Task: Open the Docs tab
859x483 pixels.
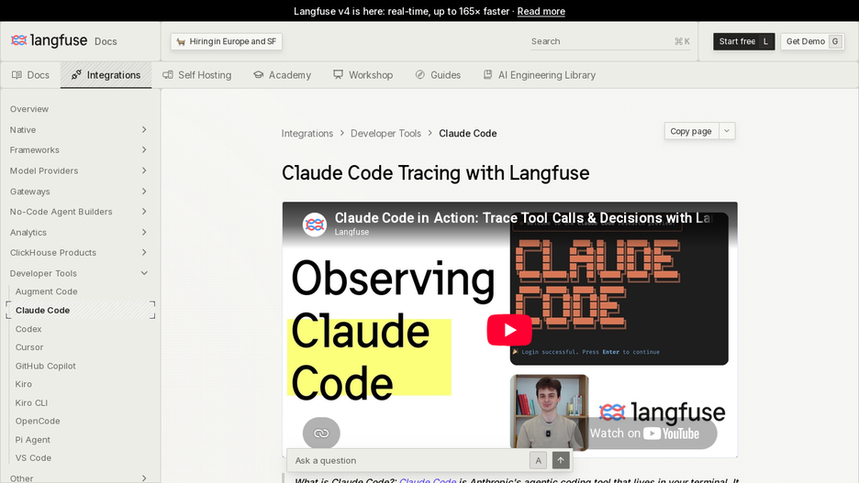Action: coord(30,75)
